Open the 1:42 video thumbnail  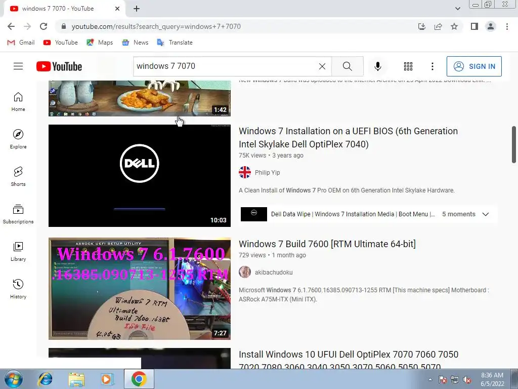pos(140,98)
